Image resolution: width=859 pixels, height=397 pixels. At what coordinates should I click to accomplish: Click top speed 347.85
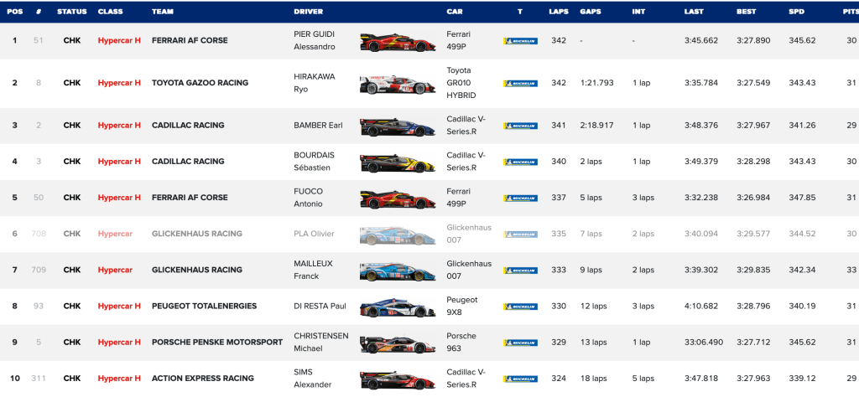(802, 198)
